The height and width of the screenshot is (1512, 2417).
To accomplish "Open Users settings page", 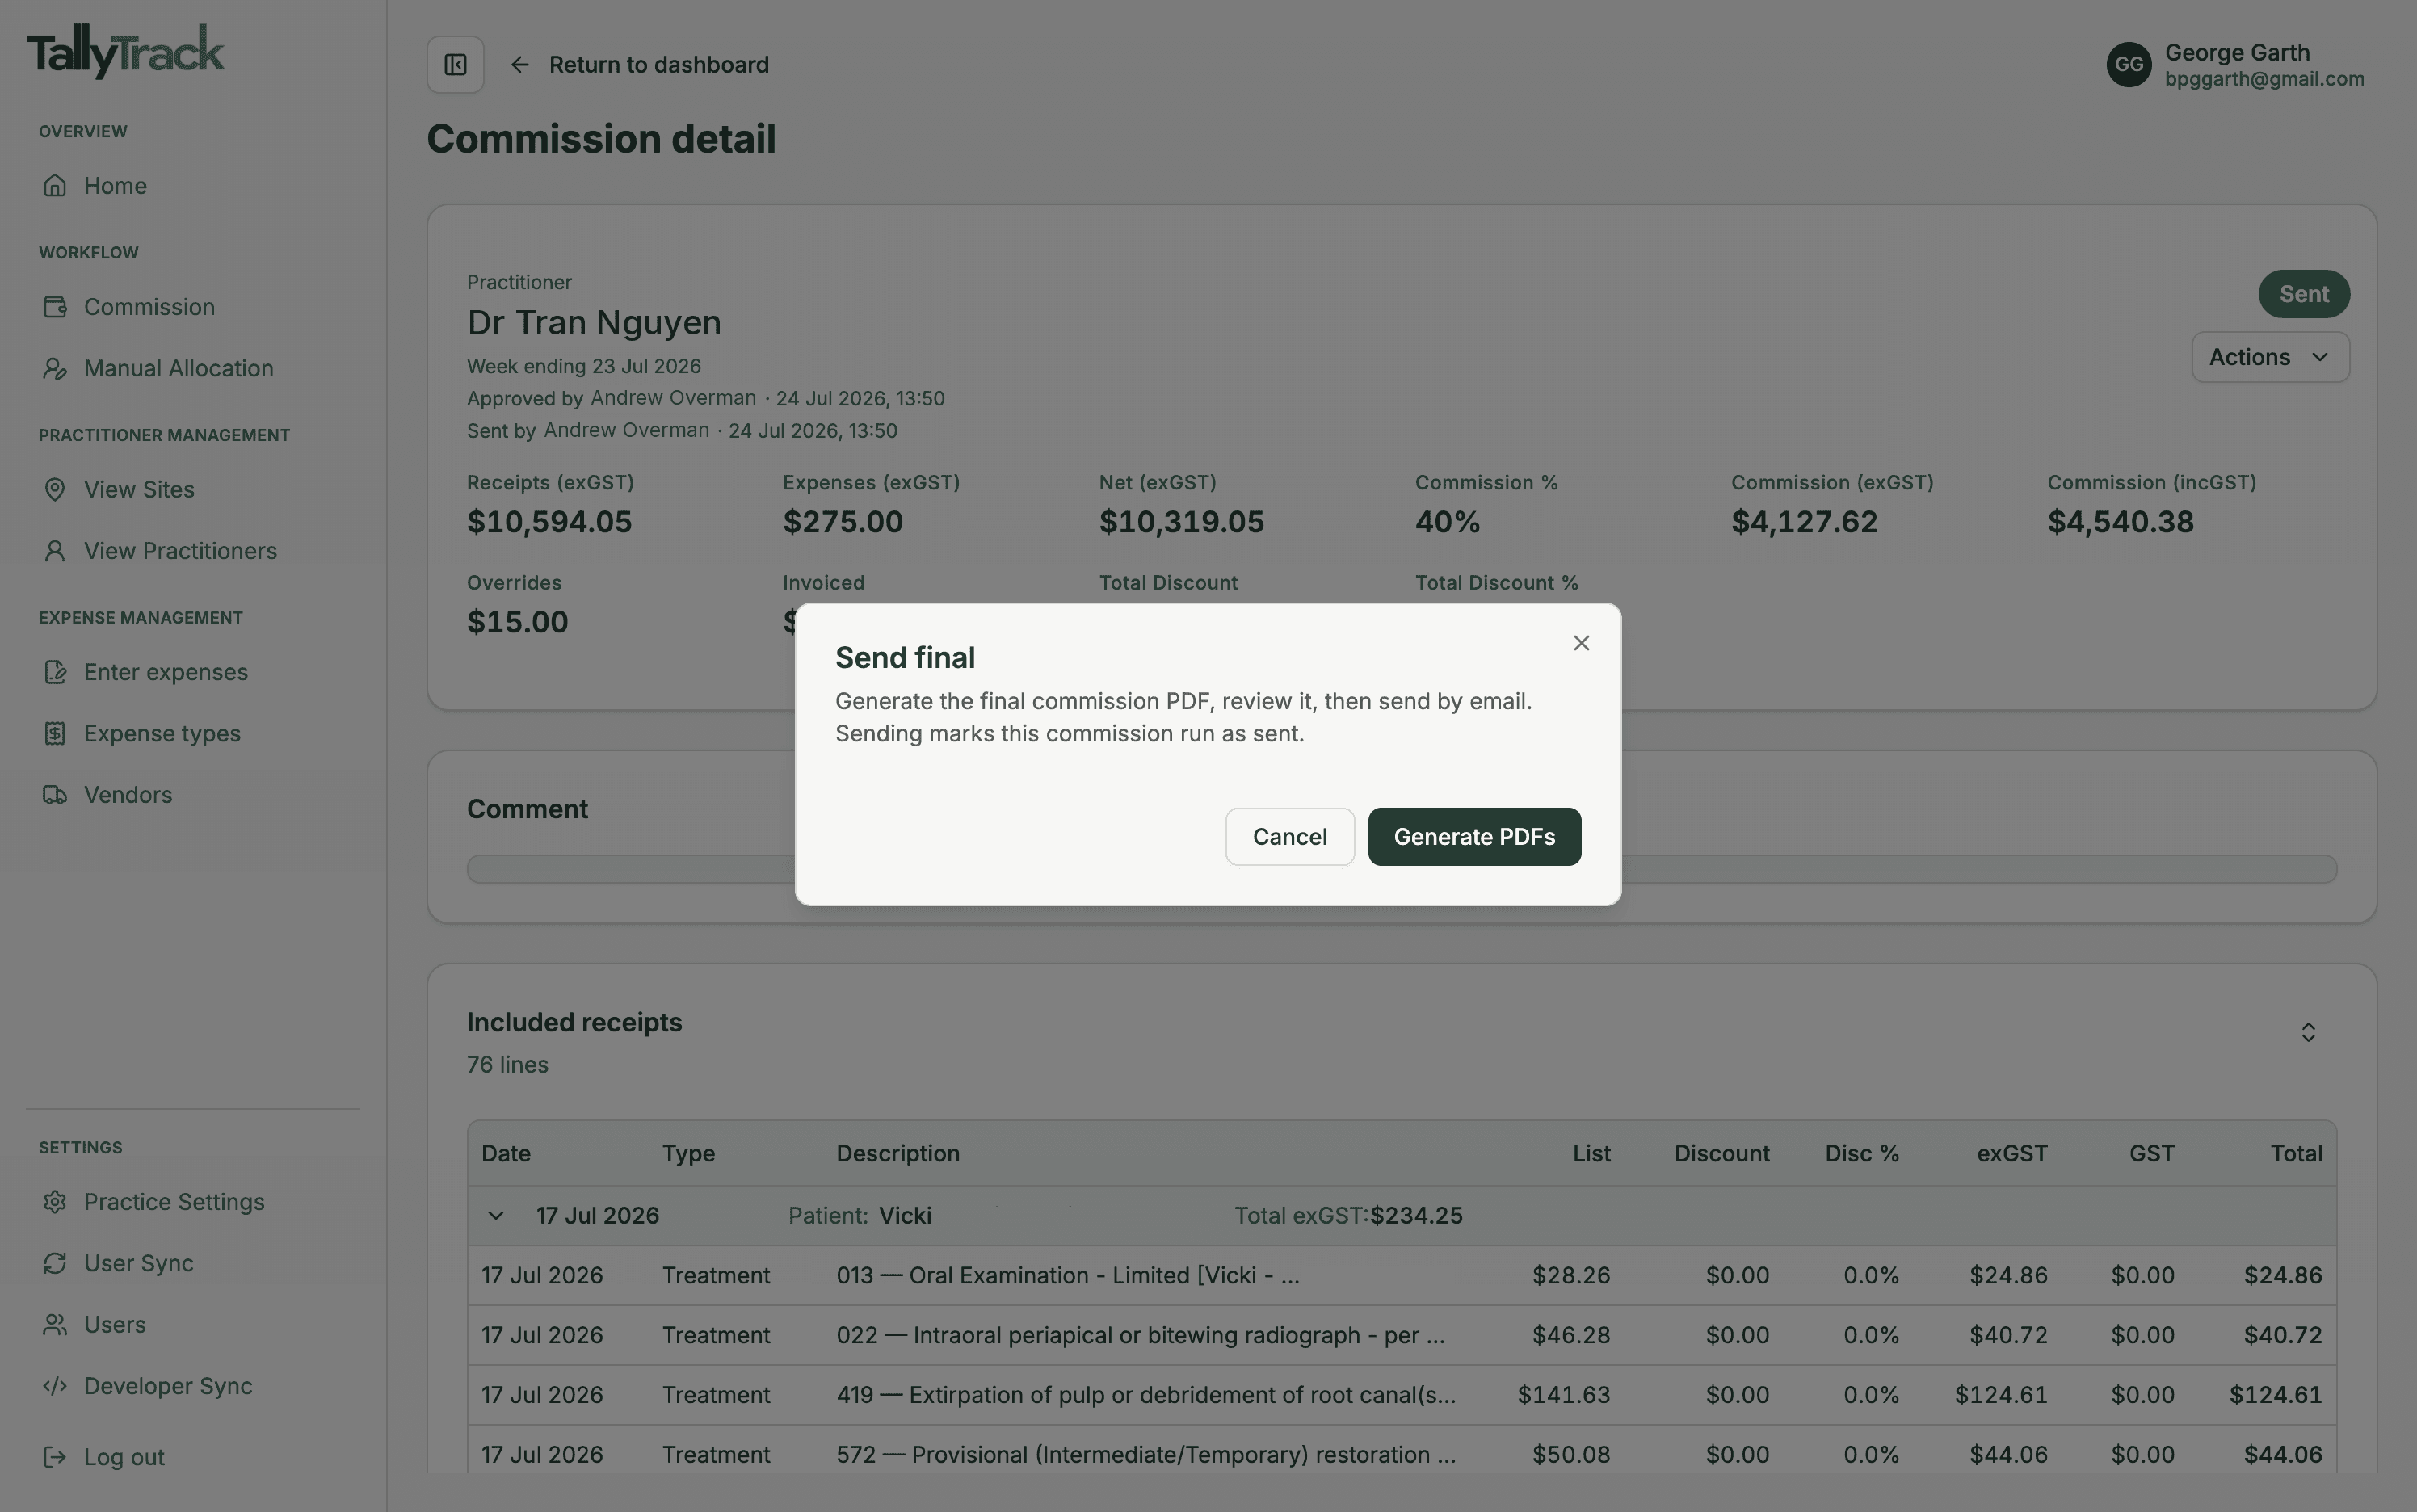I will (115, 1325).
